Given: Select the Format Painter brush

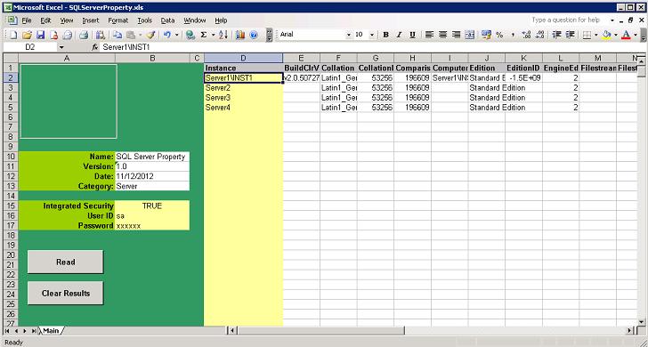Looking at the screenshot, I should pos(150,35).
